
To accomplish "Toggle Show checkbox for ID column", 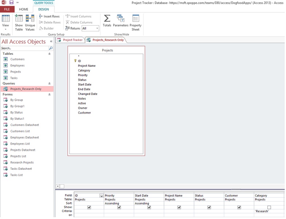I will [89, 207].
